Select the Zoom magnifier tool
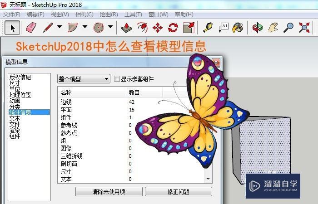 pyautogui.click(x=288, y=28)
